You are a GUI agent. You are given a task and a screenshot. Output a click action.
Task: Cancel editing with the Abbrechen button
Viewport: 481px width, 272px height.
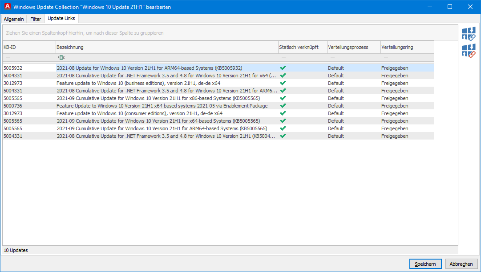[461, 264]
